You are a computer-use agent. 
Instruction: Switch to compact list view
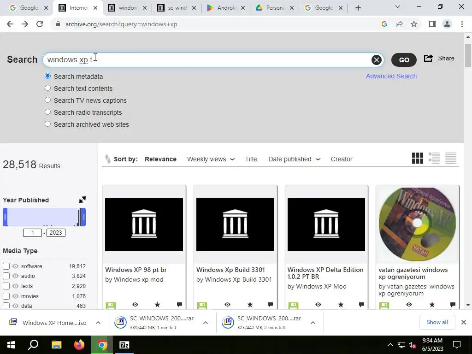coord(451,158)
